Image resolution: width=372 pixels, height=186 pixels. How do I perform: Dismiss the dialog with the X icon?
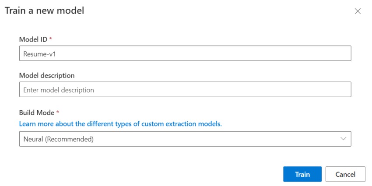(x=358, y=11)
